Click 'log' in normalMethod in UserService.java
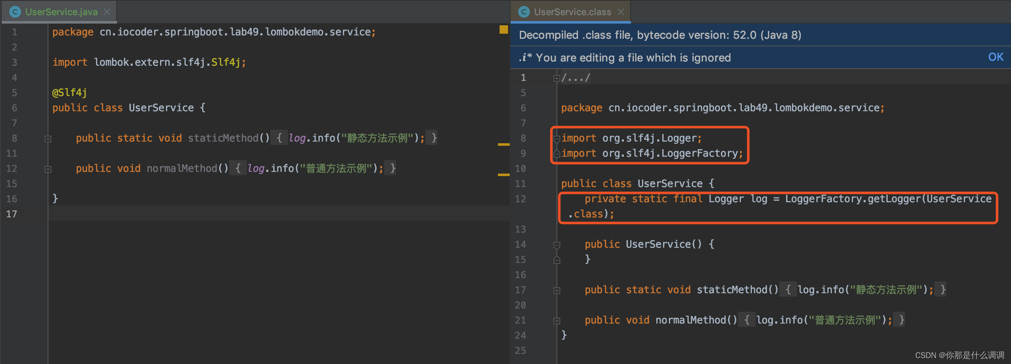 [x=256, y=169]
